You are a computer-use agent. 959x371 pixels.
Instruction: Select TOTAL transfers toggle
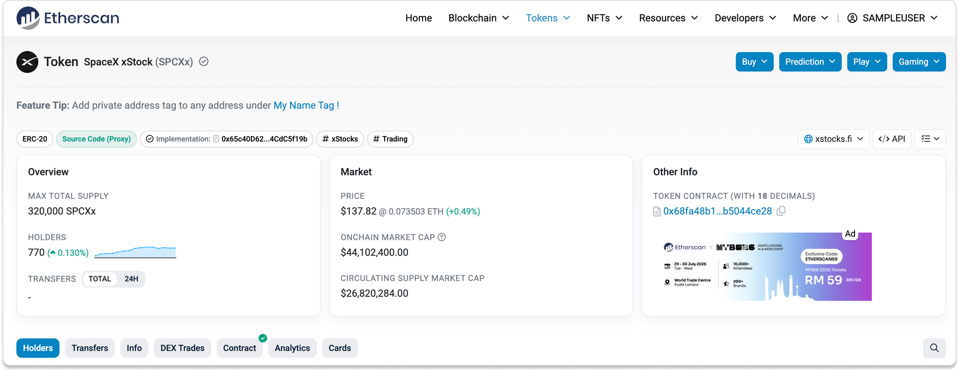point(100,279)
